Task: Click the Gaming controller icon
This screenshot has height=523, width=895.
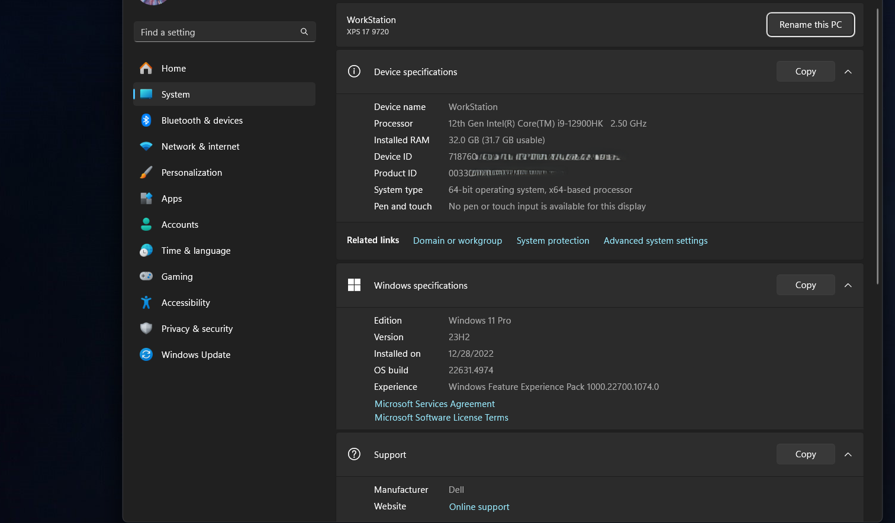Action: 146,276
